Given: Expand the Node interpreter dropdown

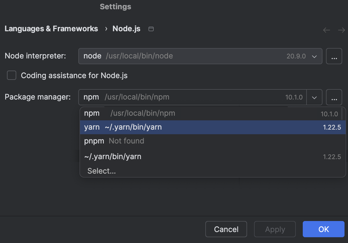Looking at the screenshot, I should (314, 56).
